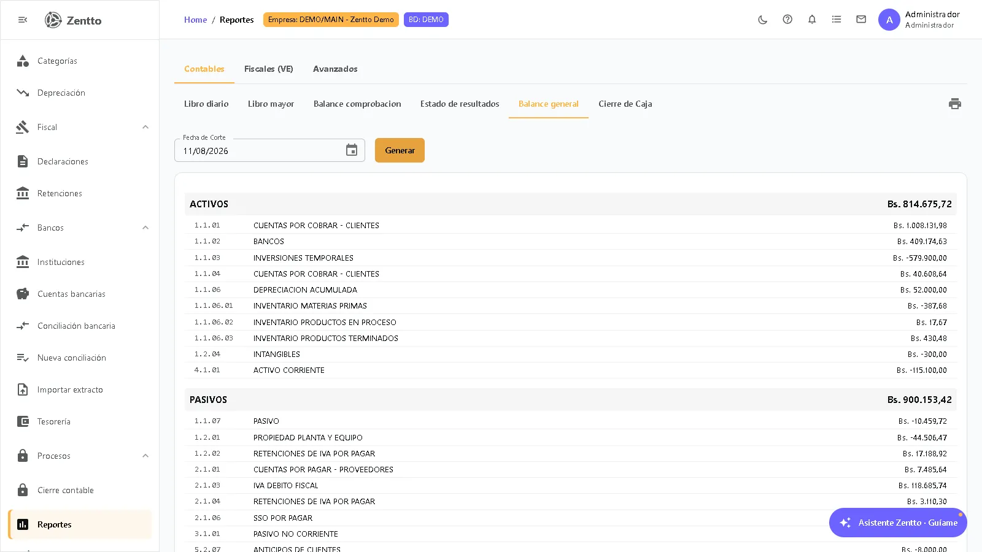Click the Cierre contable lock icon
Viewport: 982px width, 552px height.
click(23, 490)
